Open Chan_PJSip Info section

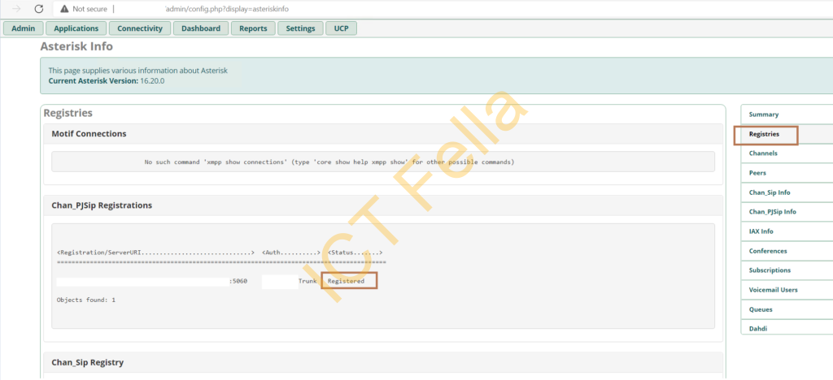pyautogui.click(x=787, y=211)
